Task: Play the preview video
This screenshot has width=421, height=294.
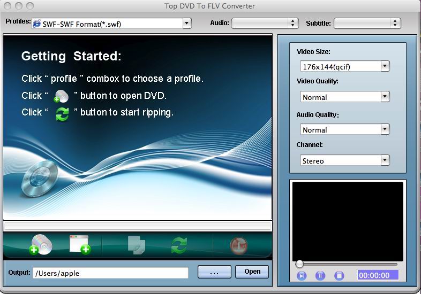Action: click(x=302, y=275)
